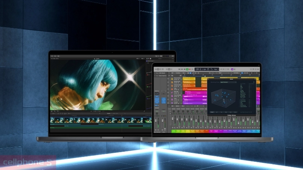The width and height of the screenshot is (303, 170).
Task: Select the Backing Vocal track icon
Action: click(x=172, y=82)
